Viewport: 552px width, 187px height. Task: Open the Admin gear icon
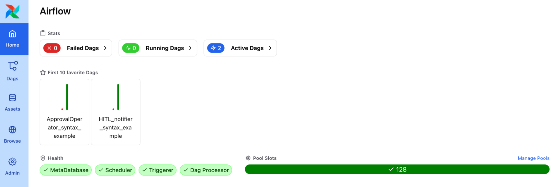click(x=12, y=162)
